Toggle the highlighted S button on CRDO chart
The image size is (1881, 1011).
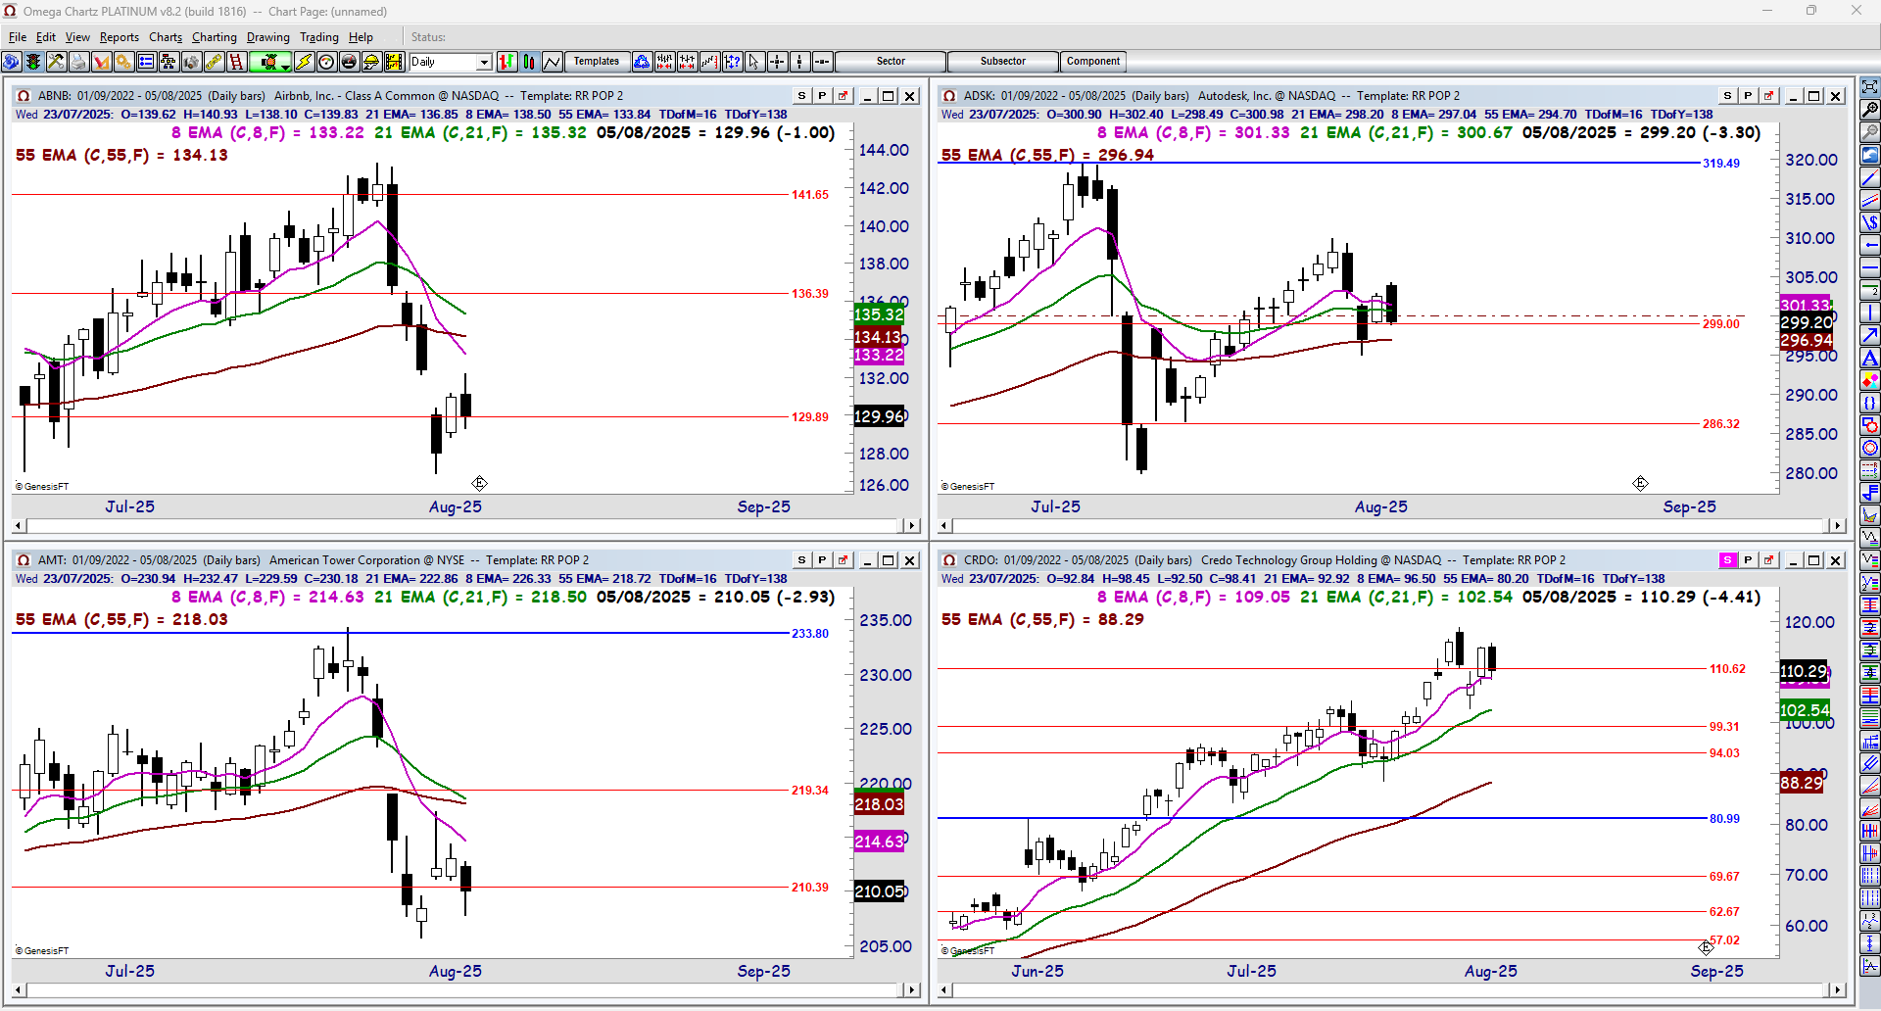pos(1727,560)
